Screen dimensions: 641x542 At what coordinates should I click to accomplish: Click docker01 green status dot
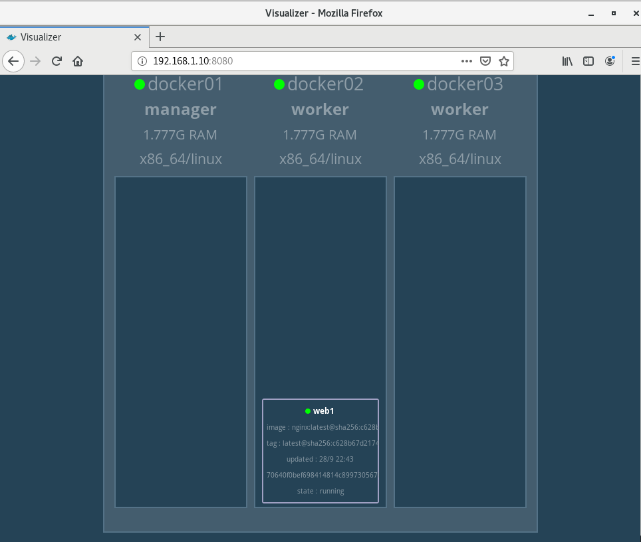pos(140,84)
